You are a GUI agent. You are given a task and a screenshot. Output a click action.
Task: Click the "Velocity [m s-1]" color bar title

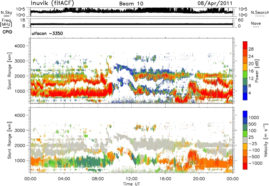(266, 140)
